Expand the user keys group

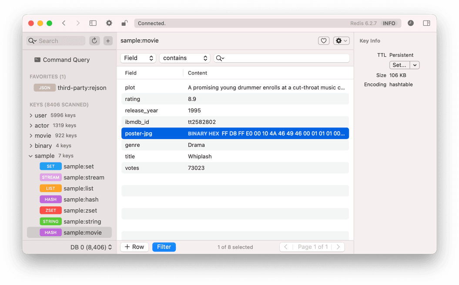[31, 115]
